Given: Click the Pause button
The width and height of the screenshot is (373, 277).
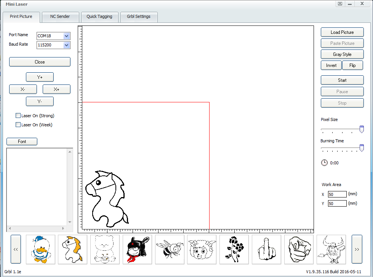Looking at the screenshot, I should [342, 91].
